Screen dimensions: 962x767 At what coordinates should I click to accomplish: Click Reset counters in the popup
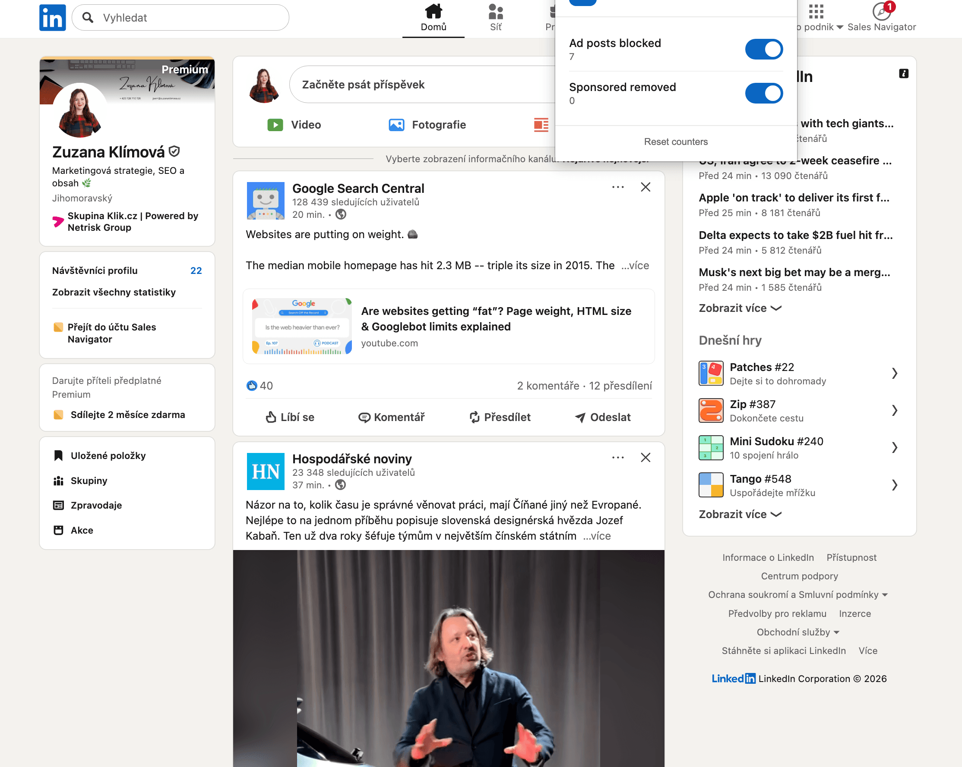point(676,142)
